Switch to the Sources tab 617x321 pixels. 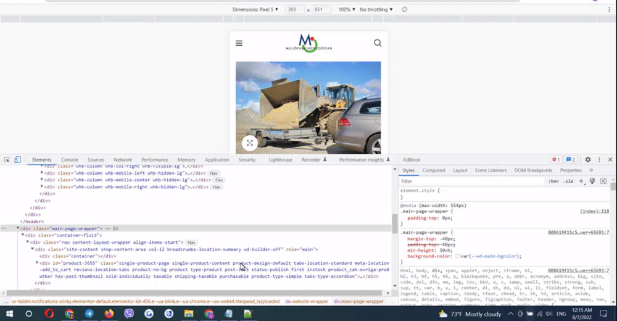[96, 159]
